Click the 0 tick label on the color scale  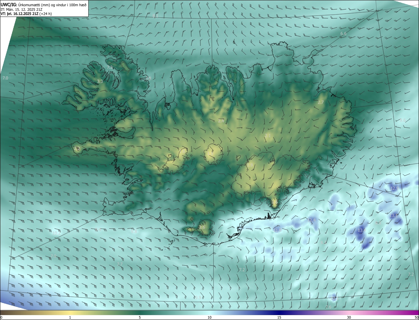(x=1, y=317)
